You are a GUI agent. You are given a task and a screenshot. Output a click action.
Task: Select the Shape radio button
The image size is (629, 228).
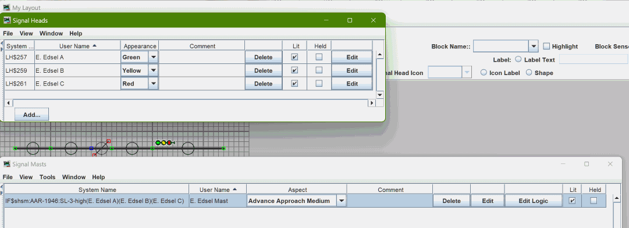tap(529, 73)
